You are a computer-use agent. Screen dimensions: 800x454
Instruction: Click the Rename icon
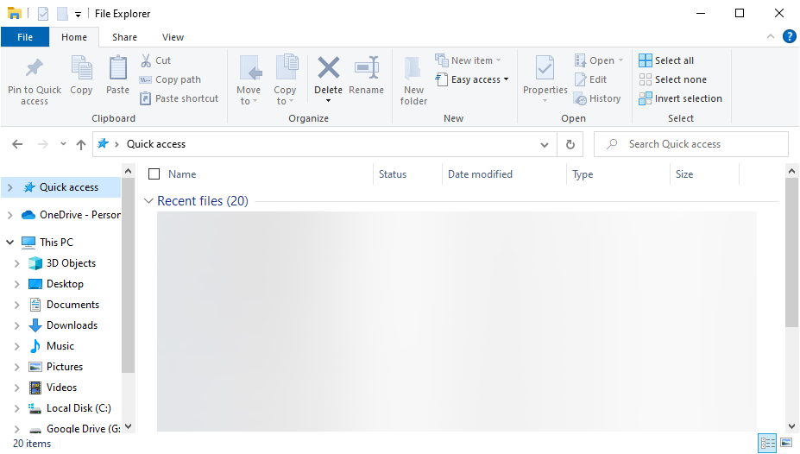coord(366,68)
